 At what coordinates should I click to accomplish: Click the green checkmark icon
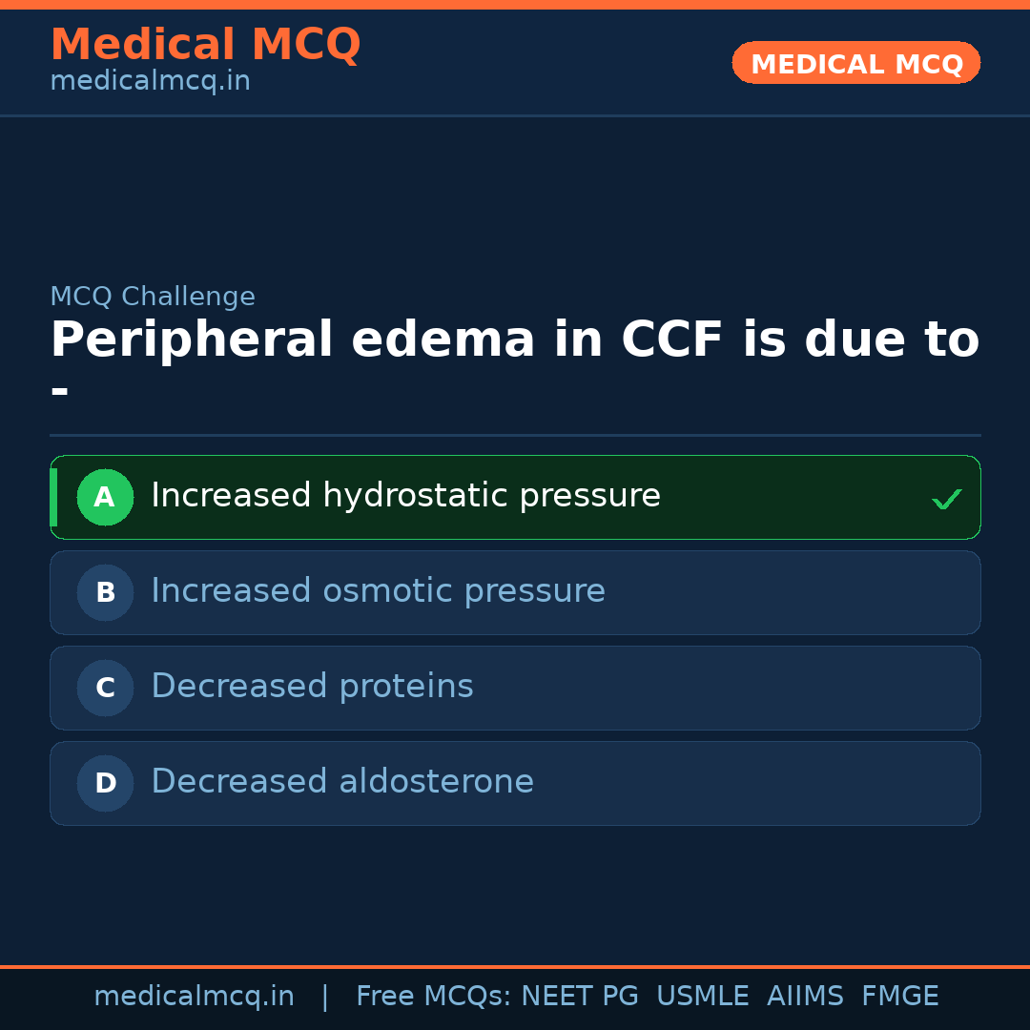(x=946, y=499)
